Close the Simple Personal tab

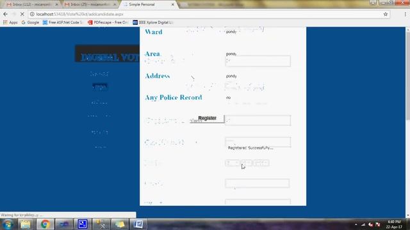pos(172,4)
